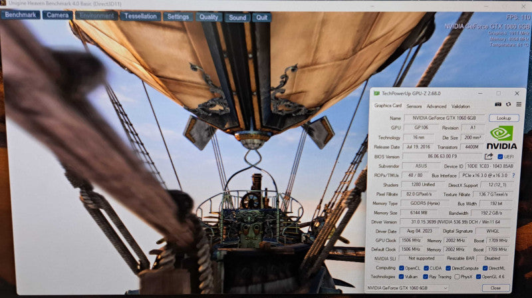Click the Texture Fillrate value
The image size is (532, 298).
click(x=493, y=194)
